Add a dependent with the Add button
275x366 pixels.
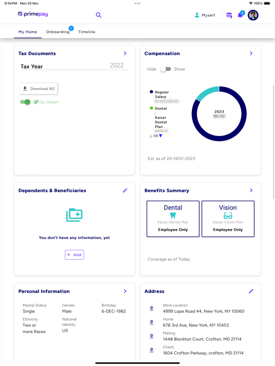(x=74, y=254)
